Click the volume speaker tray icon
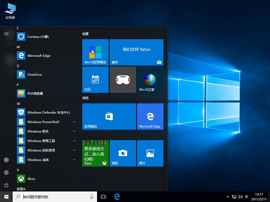Screen dimensions: 270x202 tap(240, 197)
